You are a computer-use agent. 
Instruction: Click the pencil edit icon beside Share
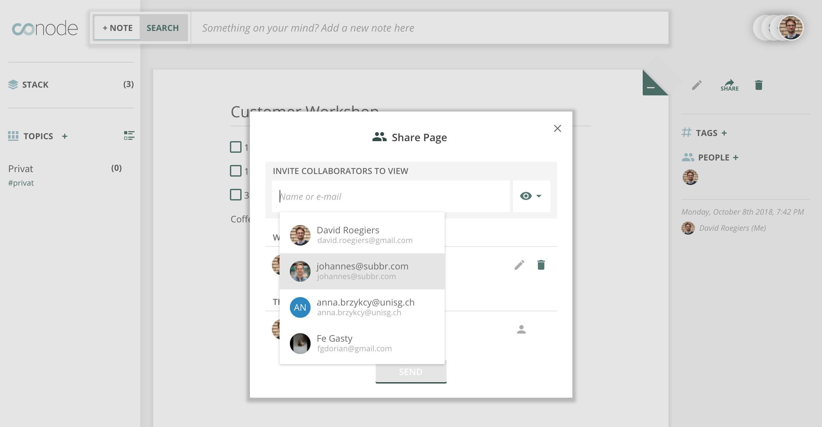click(x=697, y=85)
